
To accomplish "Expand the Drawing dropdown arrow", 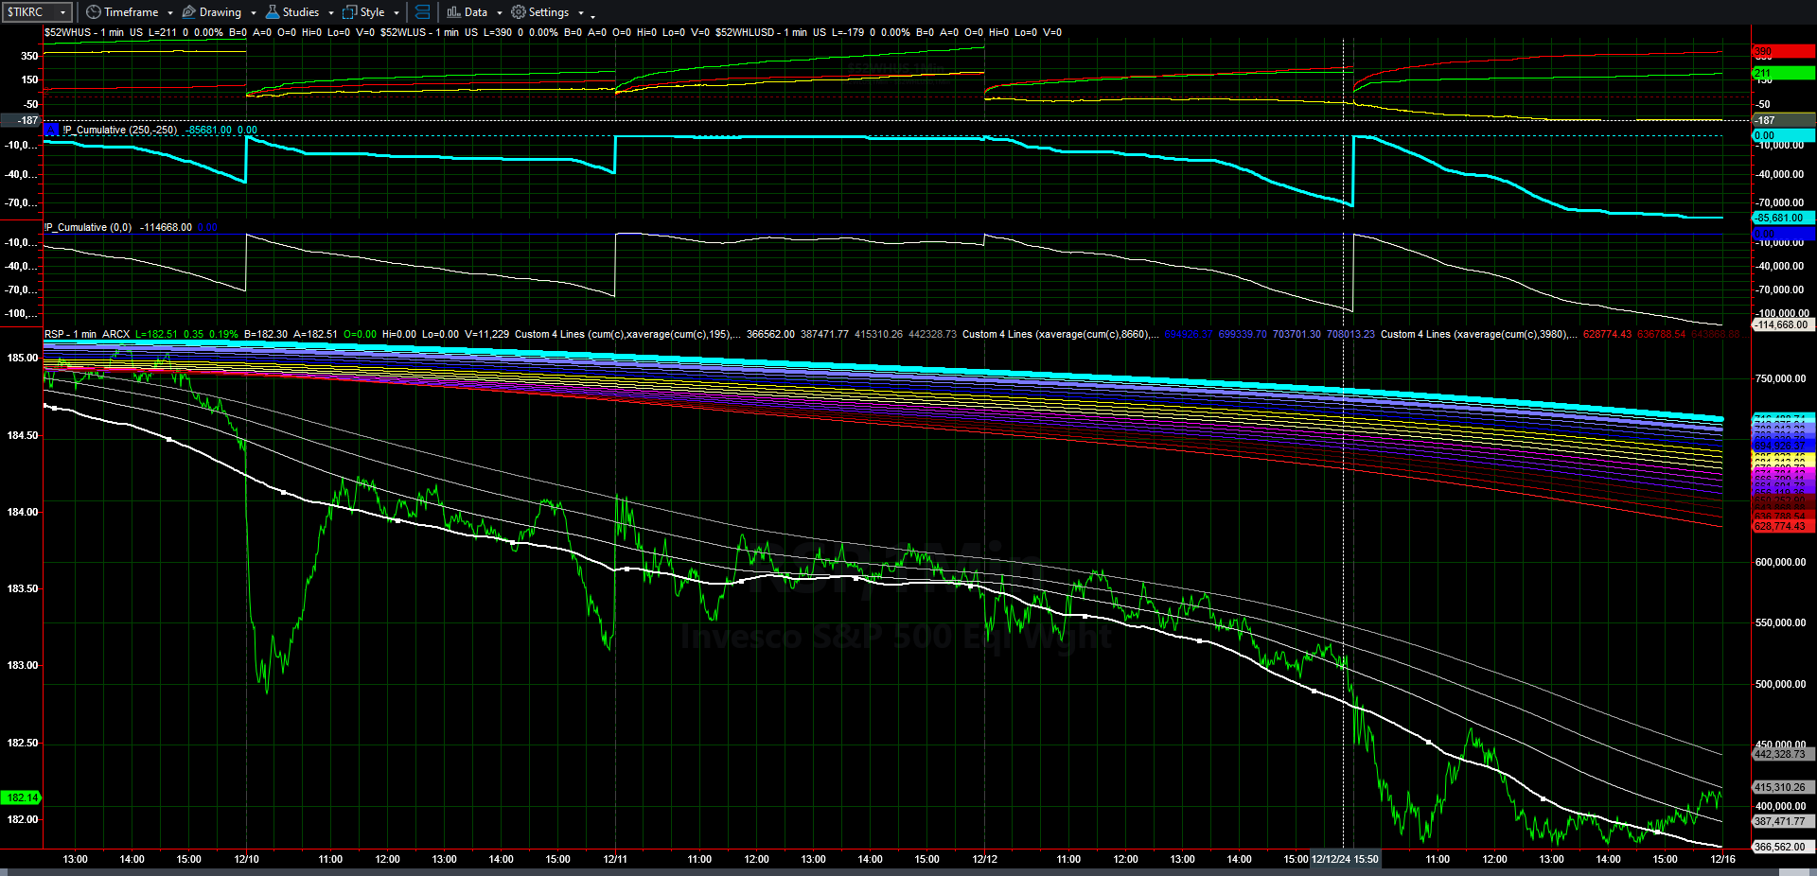I will point(254,13).
